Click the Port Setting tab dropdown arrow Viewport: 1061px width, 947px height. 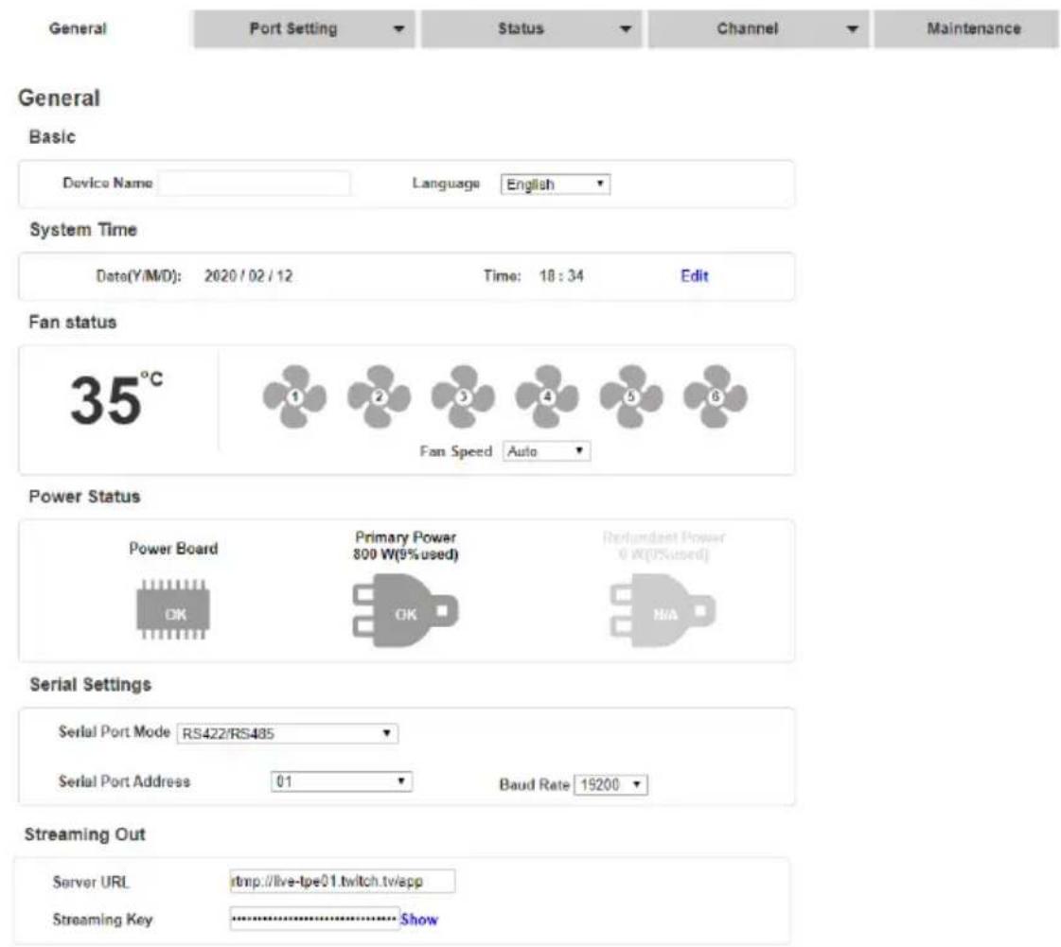tap(398, 29)
